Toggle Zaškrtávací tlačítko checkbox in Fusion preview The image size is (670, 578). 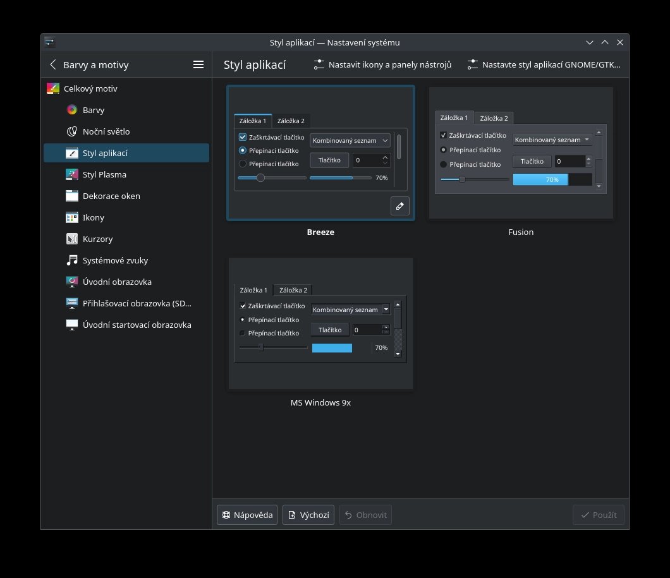[444, 135]
